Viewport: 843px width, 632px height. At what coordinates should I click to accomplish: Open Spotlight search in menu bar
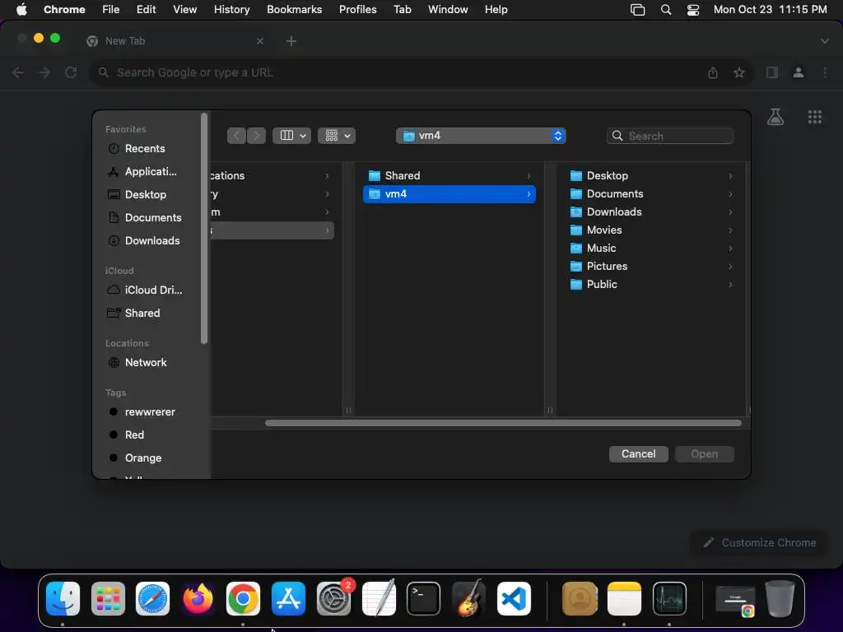(x=665, y=10)
